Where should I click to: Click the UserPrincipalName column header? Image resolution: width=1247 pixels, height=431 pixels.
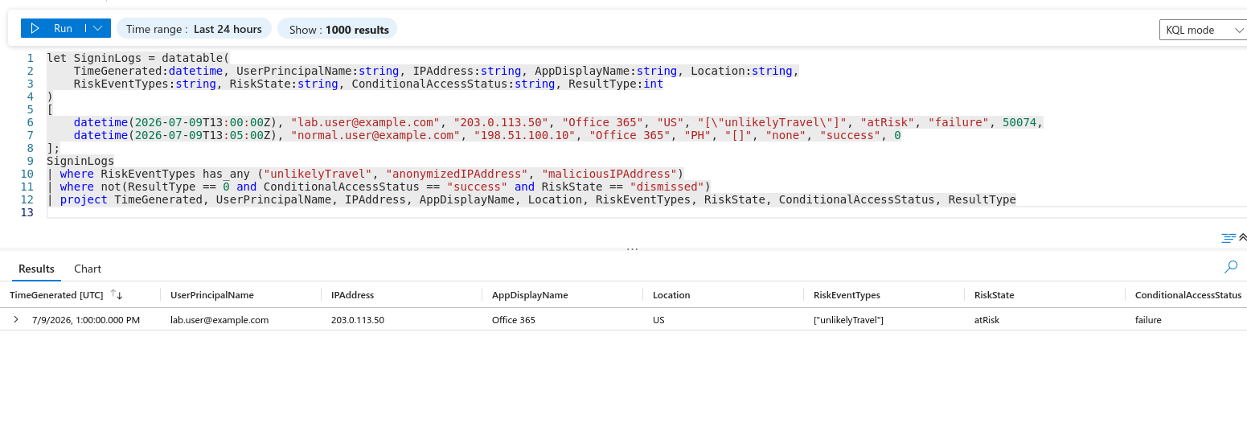(212, 295)
